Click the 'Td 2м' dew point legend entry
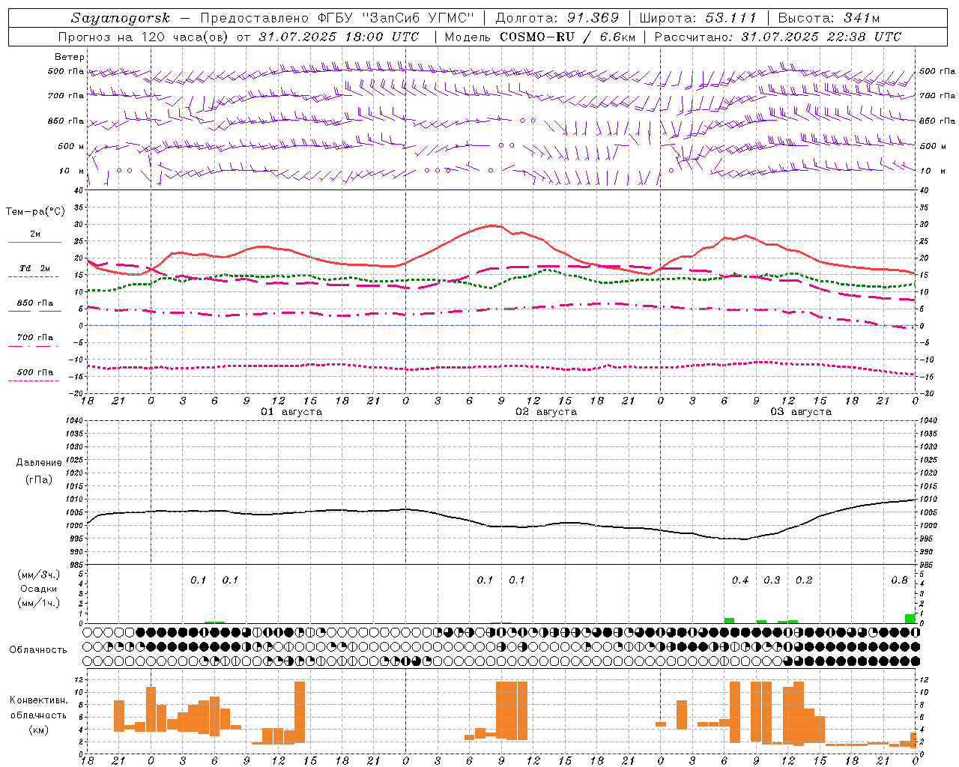The height and width of the screenshot is (767, 959). (x=34, y=268)
